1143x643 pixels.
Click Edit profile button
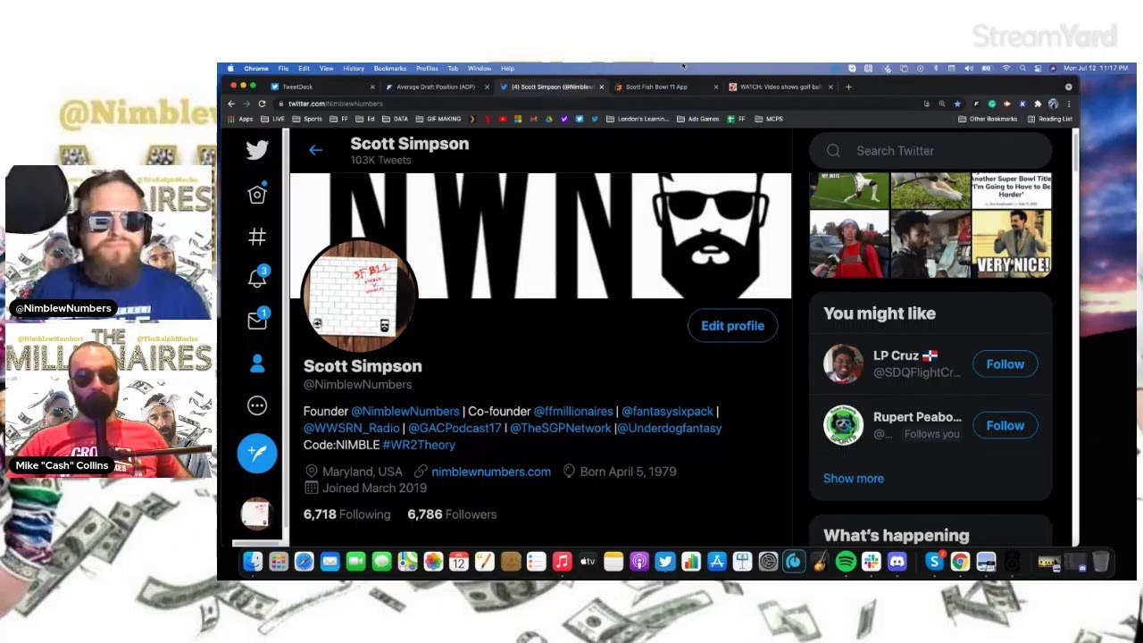pyautogui.click(x=732, y=326)
